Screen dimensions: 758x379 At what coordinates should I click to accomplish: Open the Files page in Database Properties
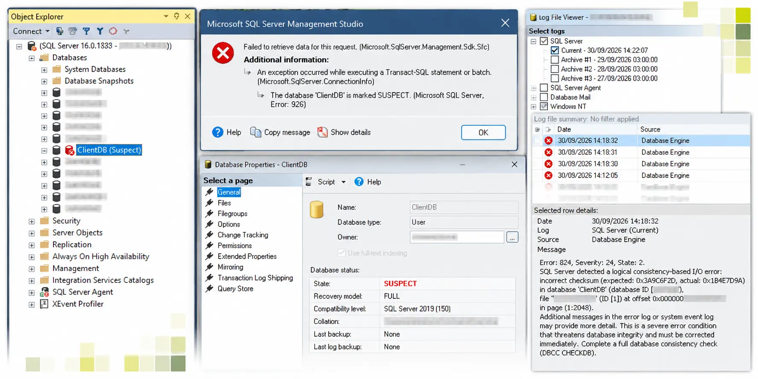coord(224,203)
